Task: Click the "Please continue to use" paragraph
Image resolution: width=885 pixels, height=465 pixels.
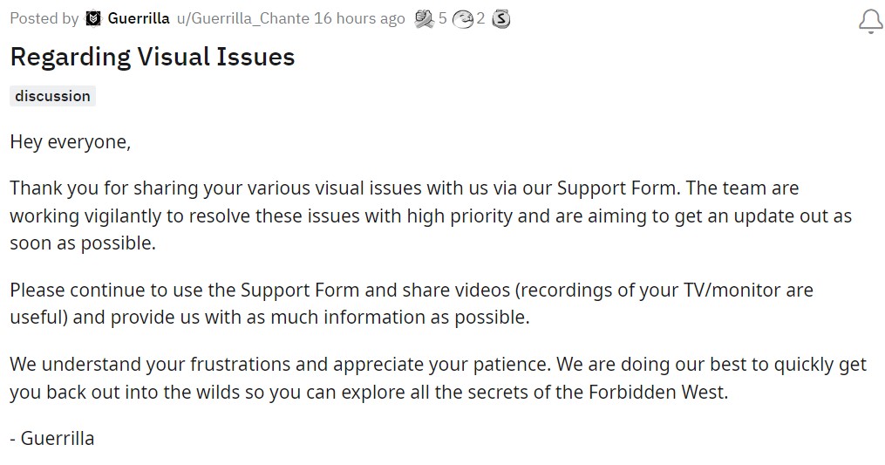Action: (262, 290)
